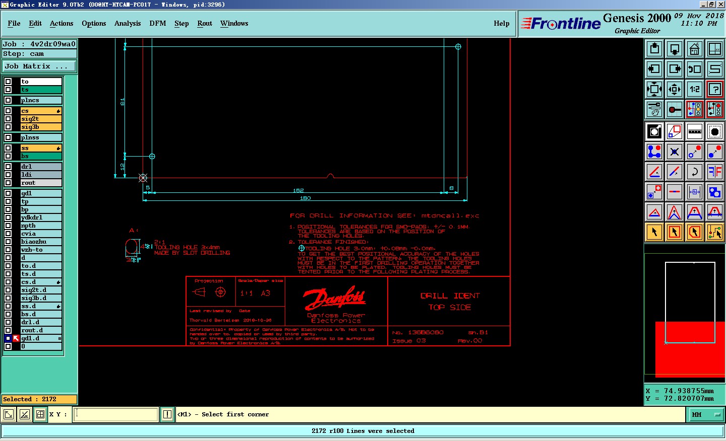This screenshot has width=726, height=441.
Task: Toggle the checkbox for layer sig2t
Action: (x=8, y=119)
